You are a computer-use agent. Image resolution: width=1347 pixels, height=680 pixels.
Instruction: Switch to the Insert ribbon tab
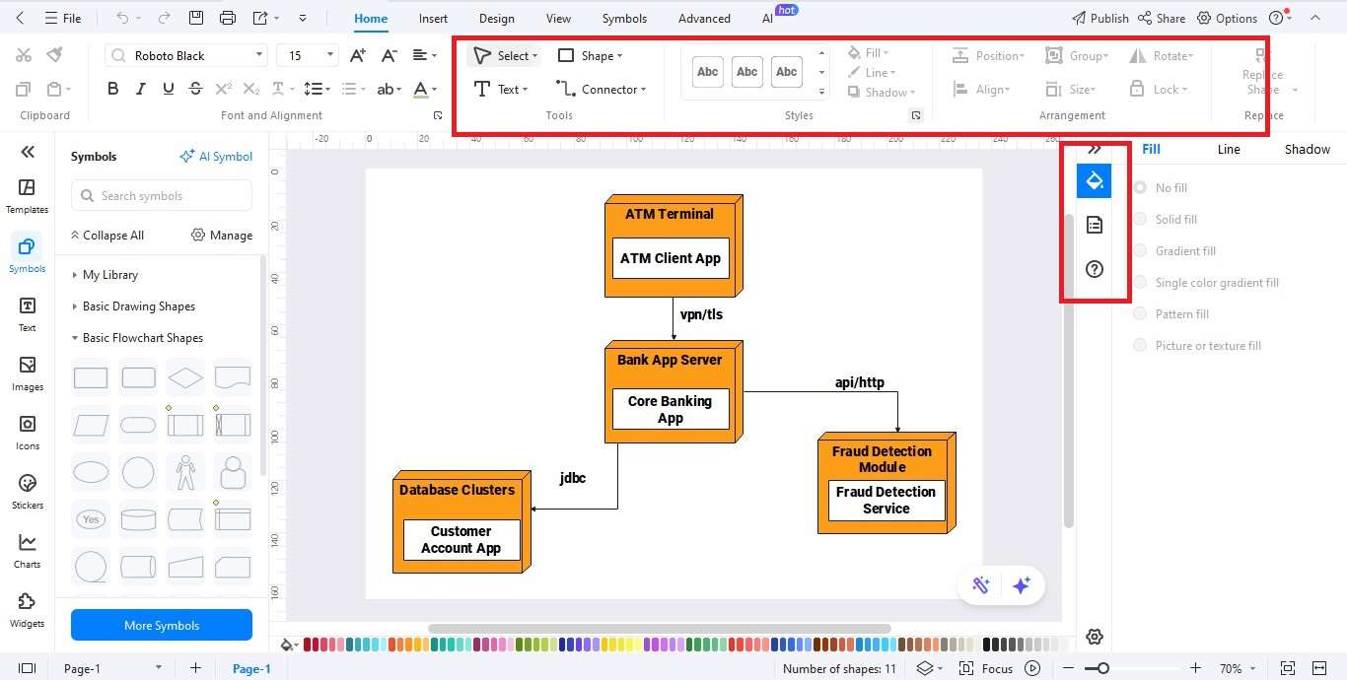pos(433,18)
